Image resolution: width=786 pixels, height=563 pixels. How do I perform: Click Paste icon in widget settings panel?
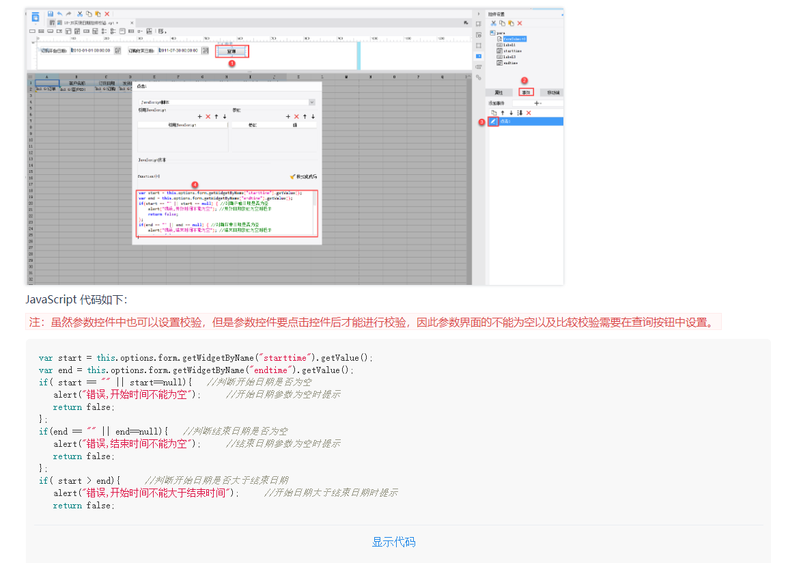point(511,23)
